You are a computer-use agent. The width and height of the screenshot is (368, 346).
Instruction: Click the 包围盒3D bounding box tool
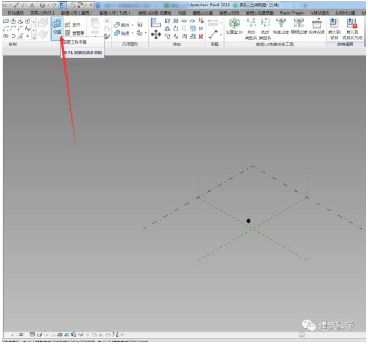pos(234,26)
